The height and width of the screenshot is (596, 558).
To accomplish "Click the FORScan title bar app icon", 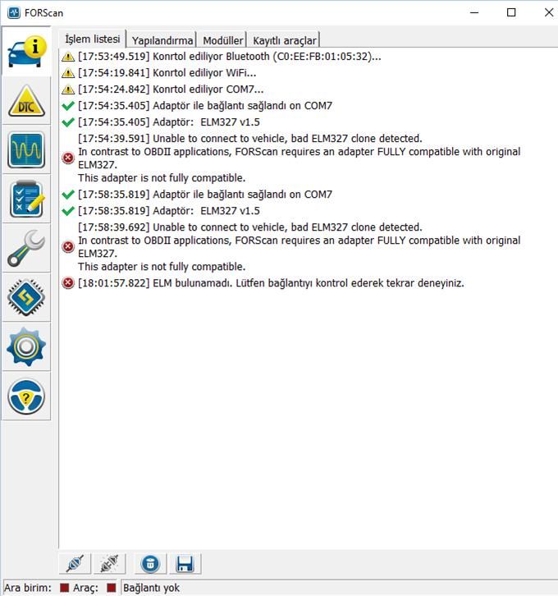I will click(14, 12).
